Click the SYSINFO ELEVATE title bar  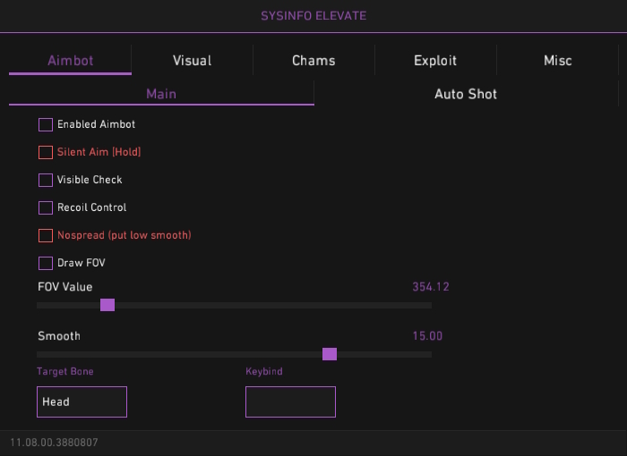tap(313, 15)
